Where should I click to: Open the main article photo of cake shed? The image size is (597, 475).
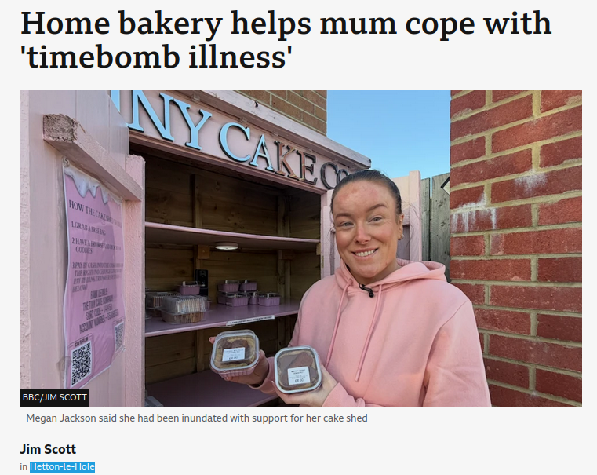300,248
